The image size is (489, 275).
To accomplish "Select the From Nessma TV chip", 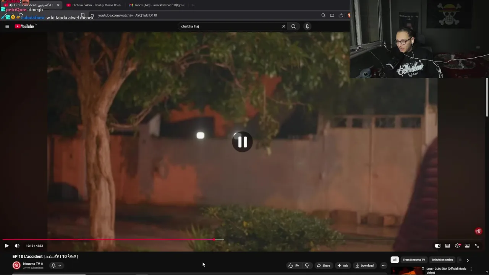I will (x=414, y=260).
